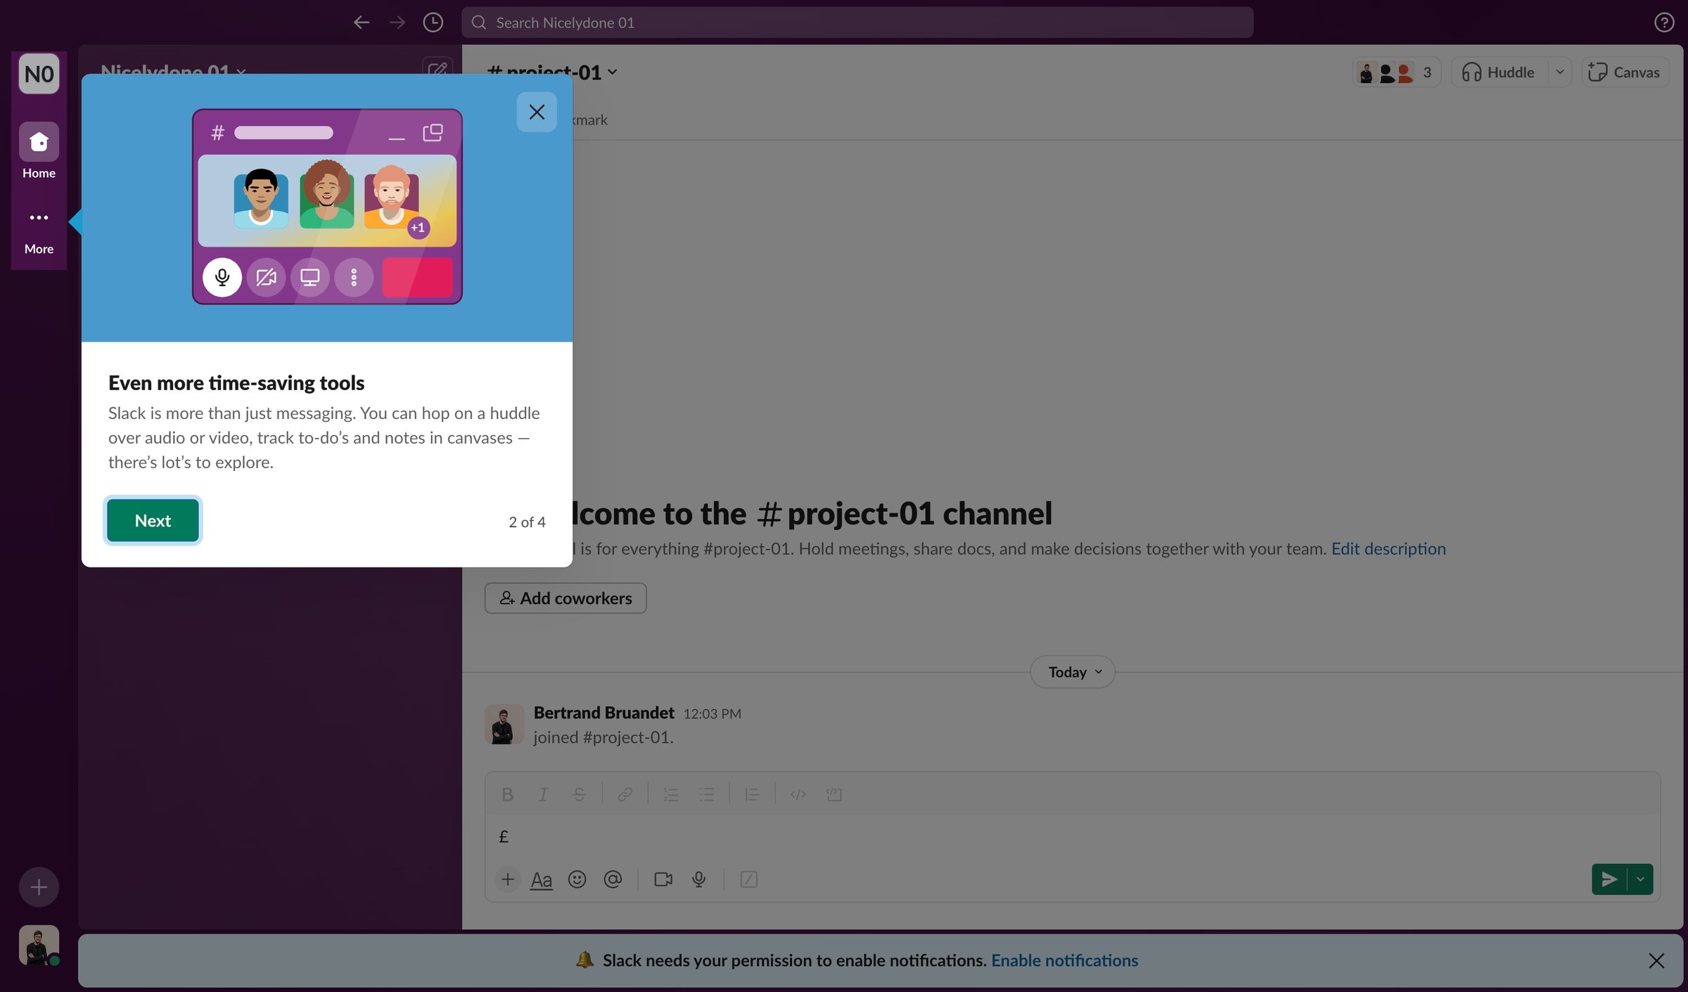The height and width of the screenshot is (992, 1688).
Task: Click the Edit description link
Action: point(1388,548)
